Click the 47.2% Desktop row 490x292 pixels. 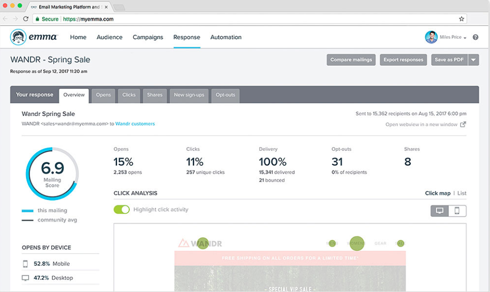61,278
